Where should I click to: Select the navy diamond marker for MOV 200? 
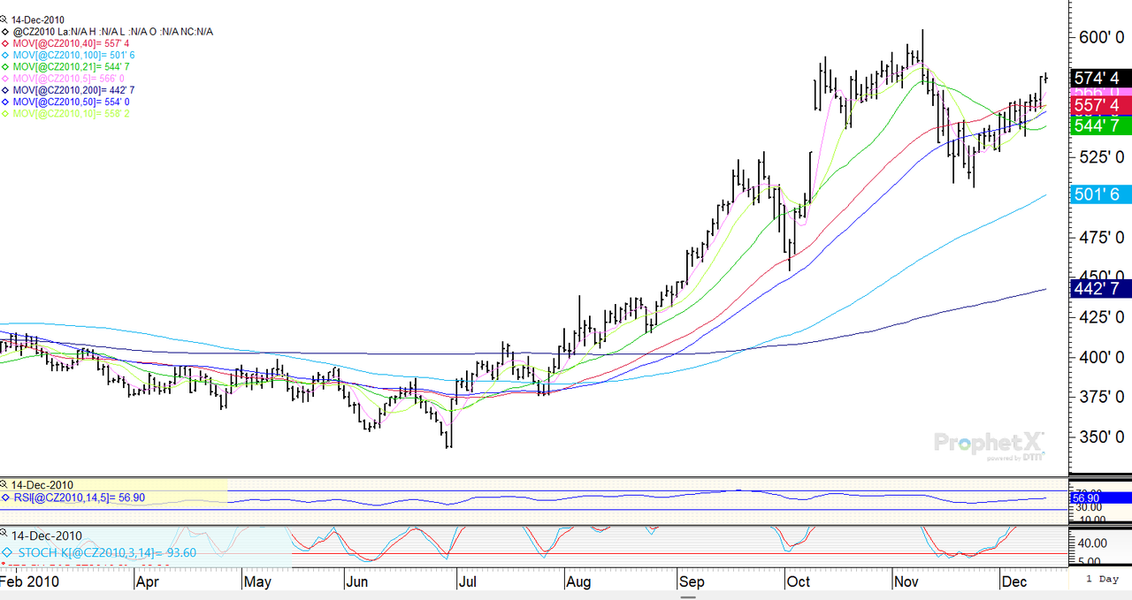4,90
